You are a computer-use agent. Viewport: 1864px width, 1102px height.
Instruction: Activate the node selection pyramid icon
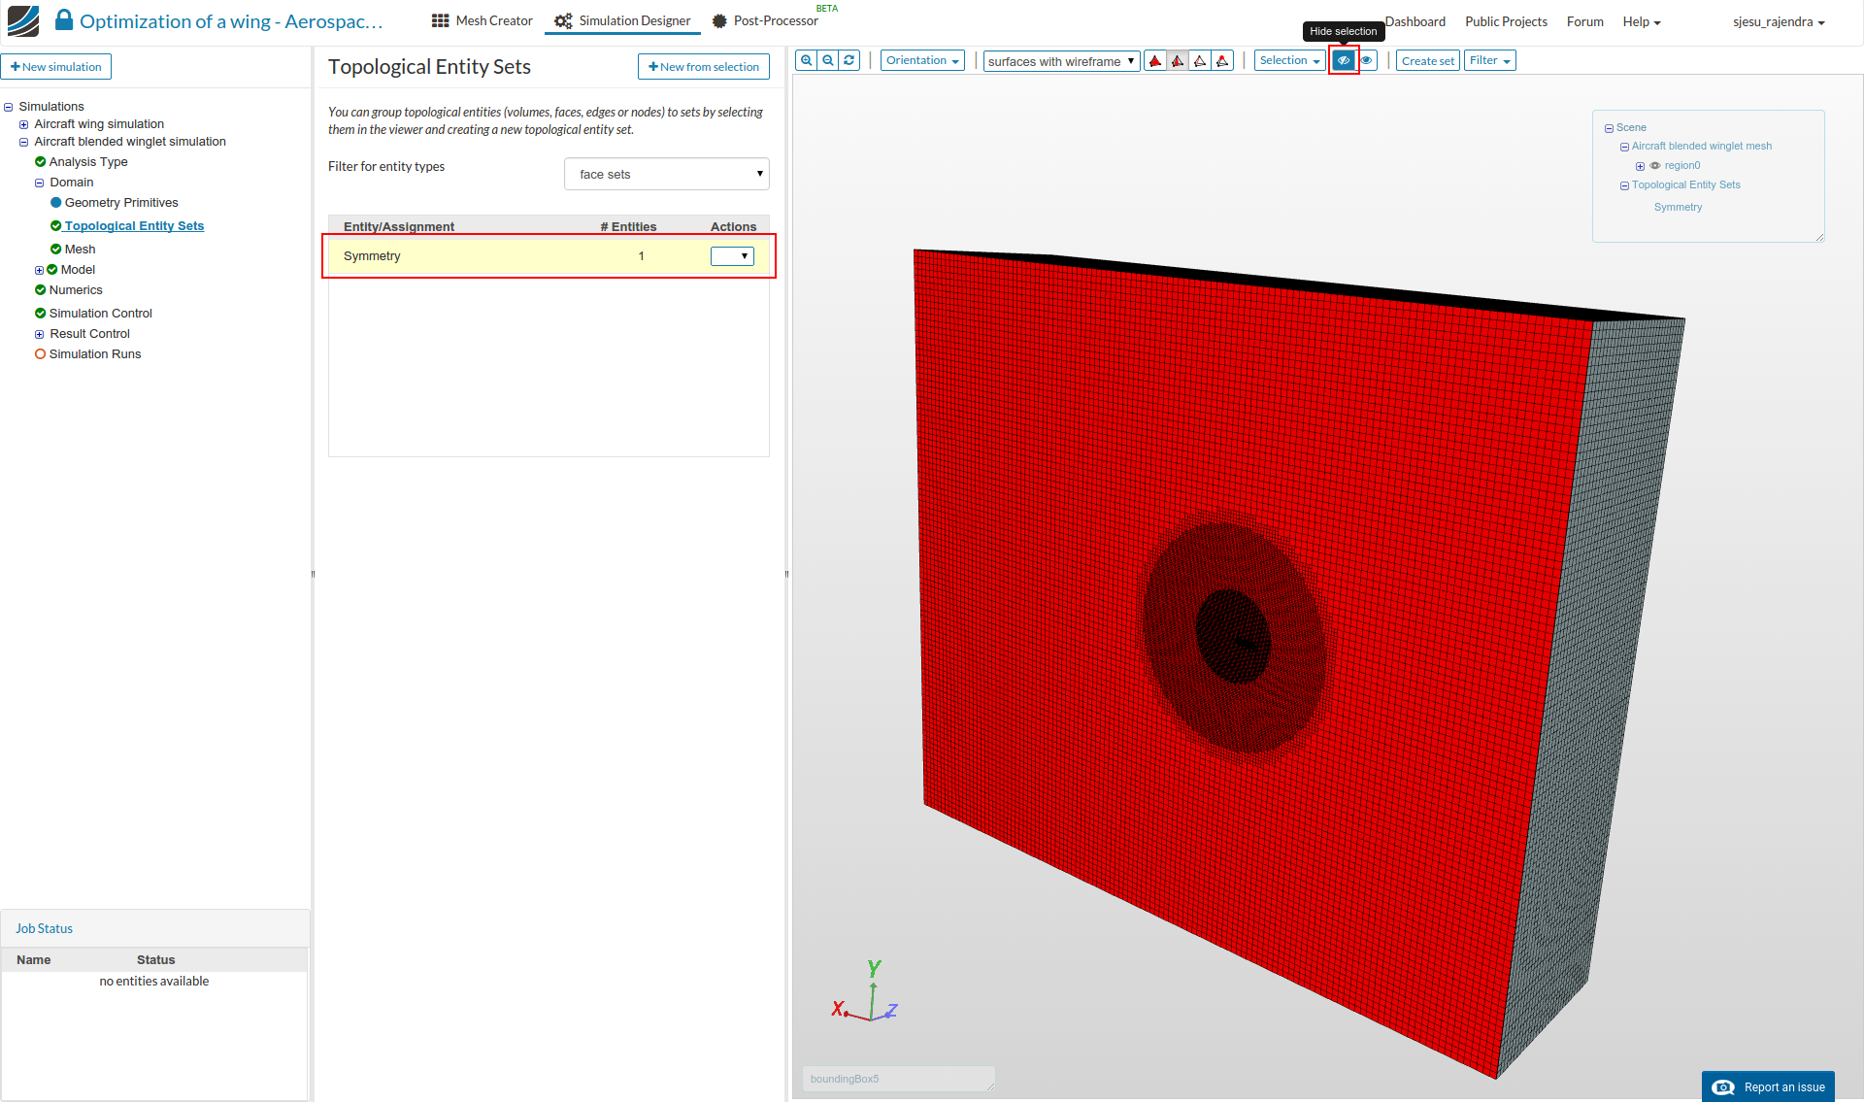pos(1222,61)
